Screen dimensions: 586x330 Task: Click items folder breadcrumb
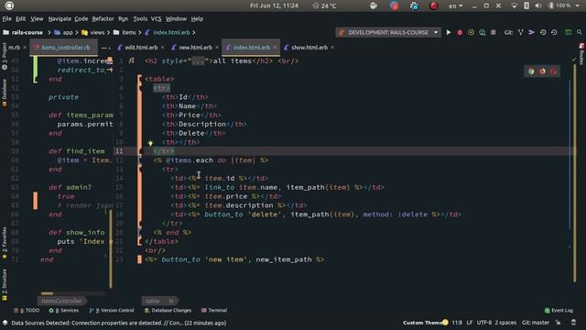125,33
